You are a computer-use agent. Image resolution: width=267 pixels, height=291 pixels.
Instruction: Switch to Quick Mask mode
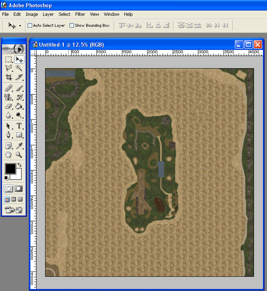point(19,189)
